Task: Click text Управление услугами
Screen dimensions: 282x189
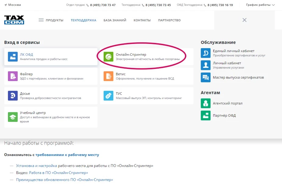Action: coord(228,68)
